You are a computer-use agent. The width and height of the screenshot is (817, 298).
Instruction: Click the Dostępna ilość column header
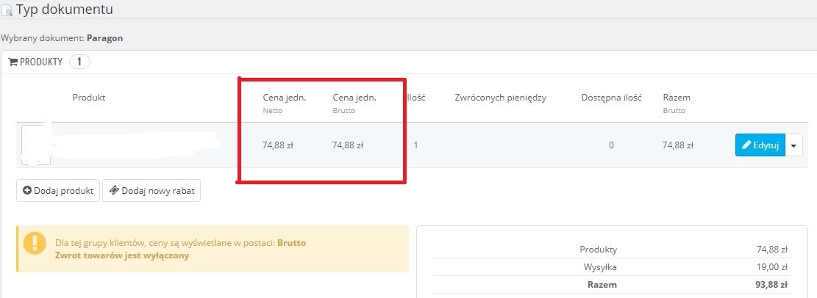[x=611, y=98]
